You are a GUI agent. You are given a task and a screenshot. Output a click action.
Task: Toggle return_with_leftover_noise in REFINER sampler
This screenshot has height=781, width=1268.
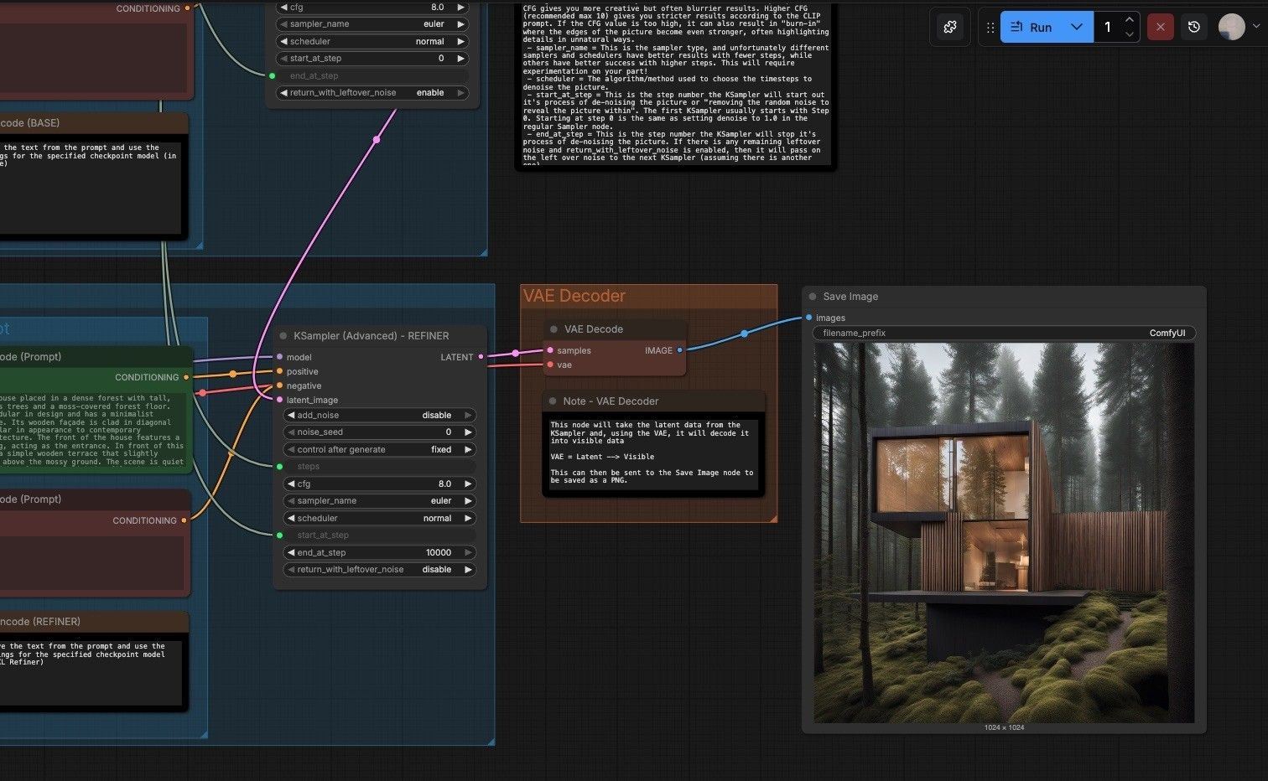pos(380,569)
